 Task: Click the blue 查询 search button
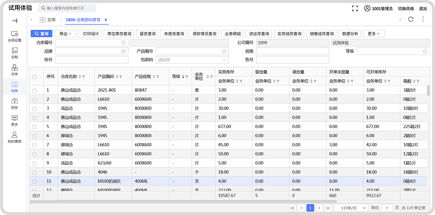pos(41,33)
